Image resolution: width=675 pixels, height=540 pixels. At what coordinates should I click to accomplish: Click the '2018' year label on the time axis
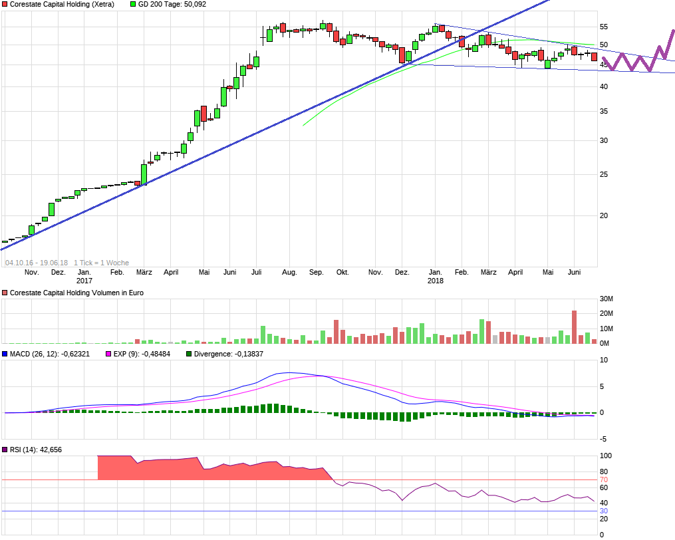[435, 281]
